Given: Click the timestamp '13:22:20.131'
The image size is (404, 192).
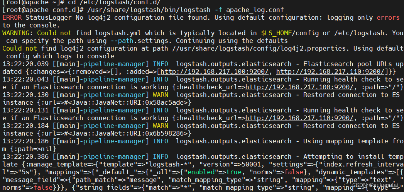Looking at the screenshot, I should pyautogui.click(x=25, y=110).
